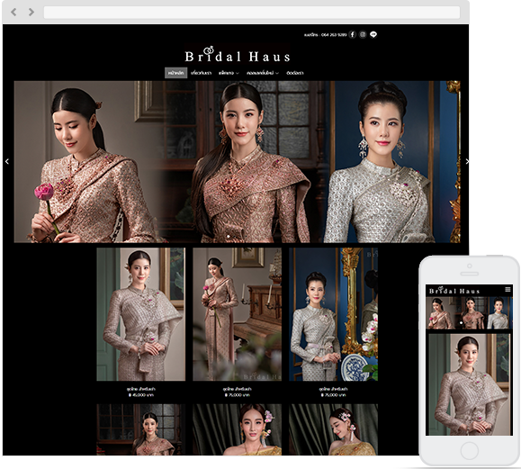Viewport: 521px width, 469px height.
Task: Open bottom-row pink dress by window thumbnail
Action: (x=141, y=429)
